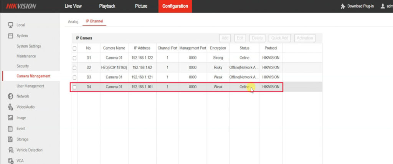Click the Download Plug-in puzzle icon

click(342, 7)
